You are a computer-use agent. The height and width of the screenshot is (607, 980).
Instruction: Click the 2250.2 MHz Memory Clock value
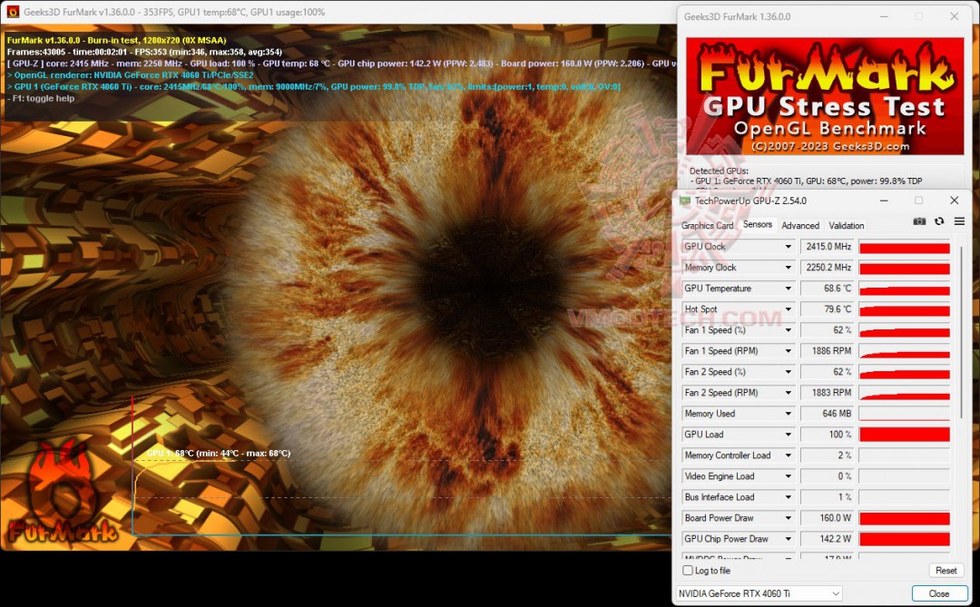coord(828,268)
